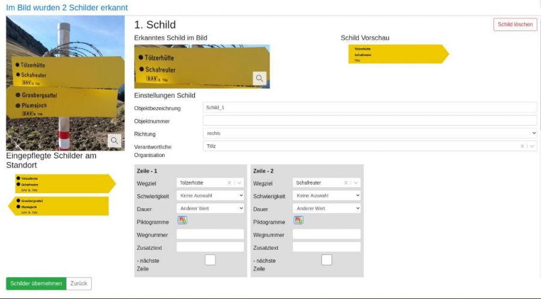Open Piktogramme picker for Zeile 2

click(298, 220)
